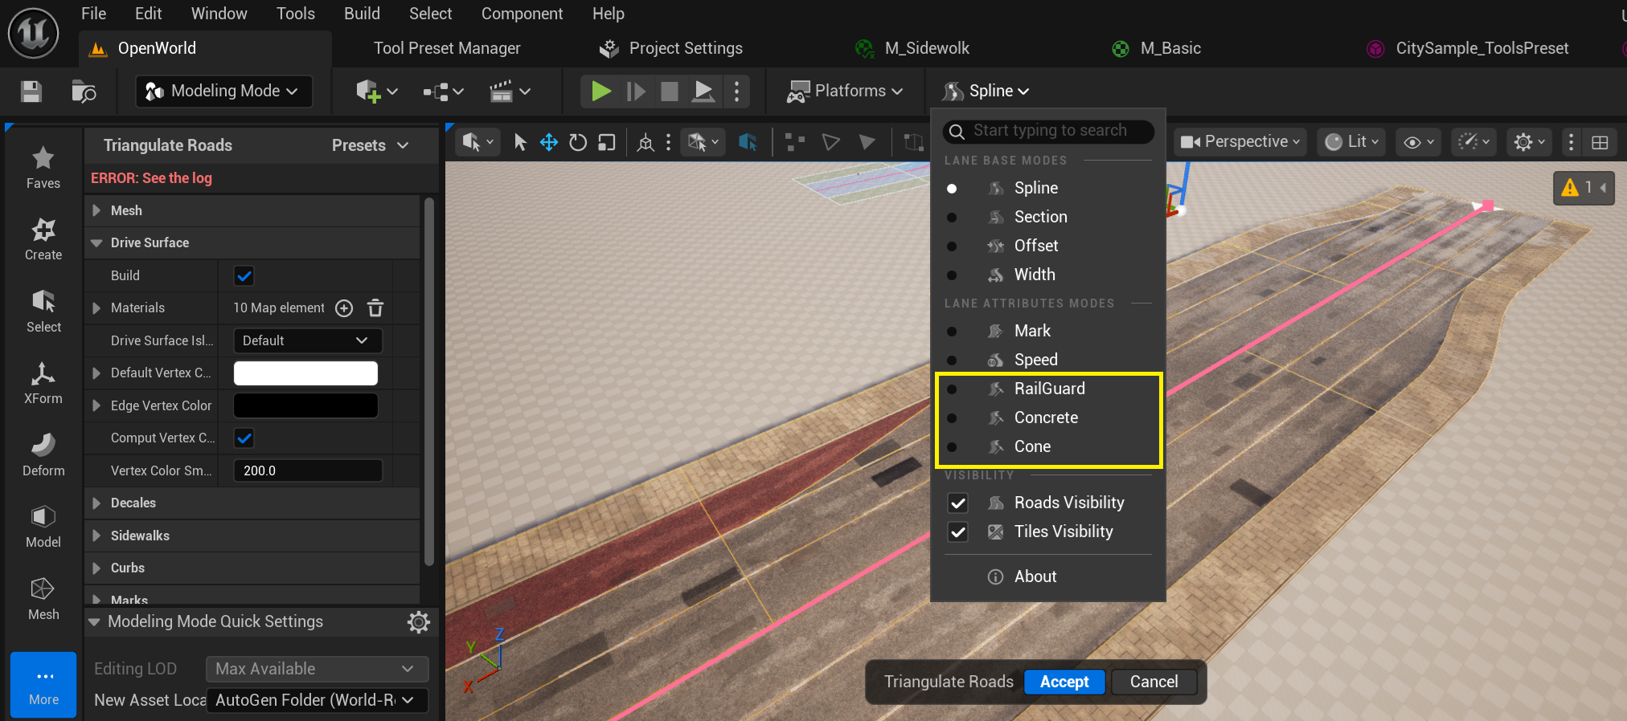Toggle the viewport layout grid icon
This screenshot has width=1627, height=721.
(1600, 142)
